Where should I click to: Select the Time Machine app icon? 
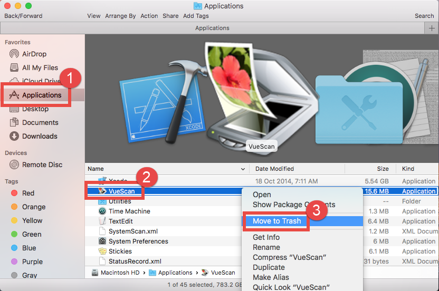[x=102, y=211]
